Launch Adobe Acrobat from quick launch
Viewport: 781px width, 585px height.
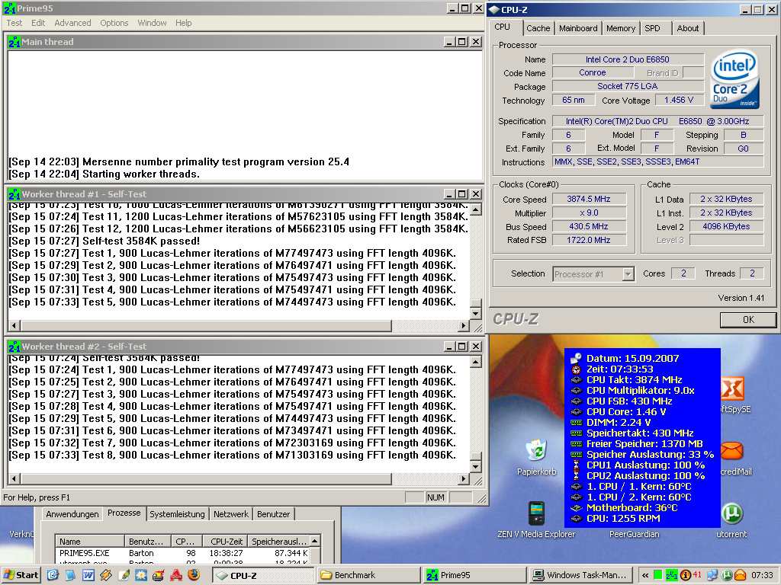pyautogui.click(x=176, y=575)
